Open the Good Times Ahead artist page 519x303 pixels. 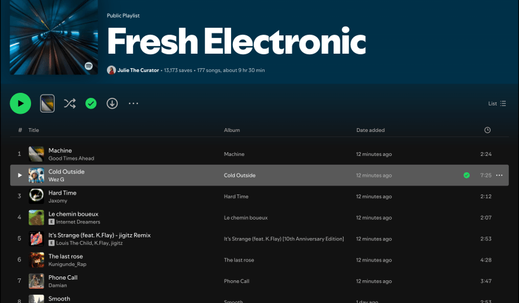pos(71,158)
